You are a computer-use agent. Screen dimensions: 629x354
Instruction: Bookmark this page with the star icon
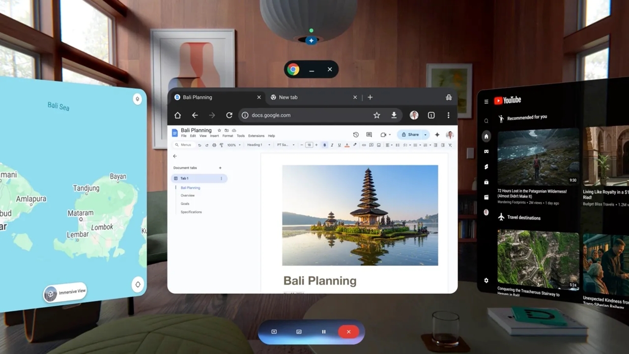click(x=376, y=115)
